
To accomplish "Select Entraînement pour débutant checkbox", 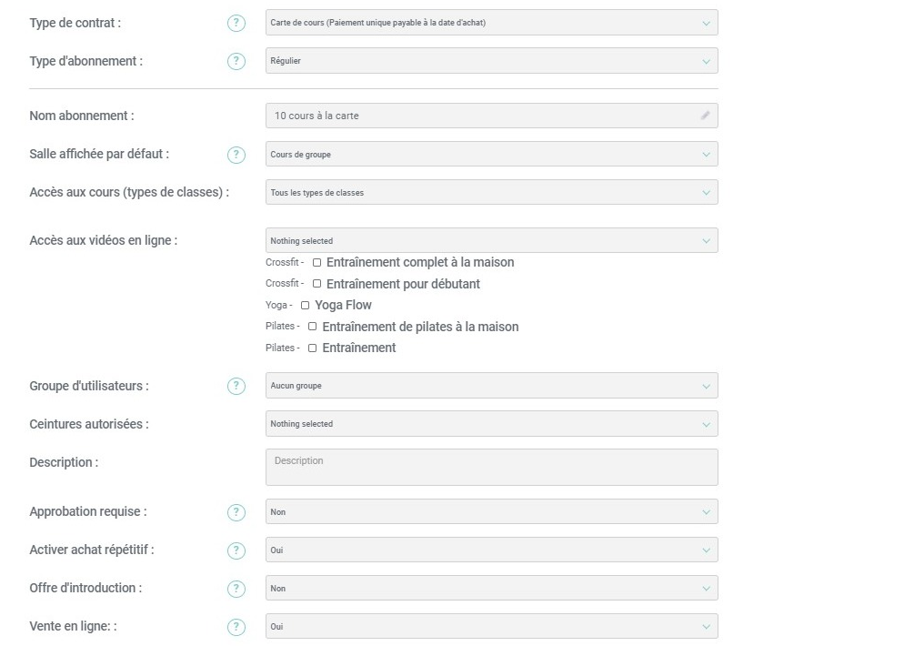I will [x=316, y=285].
